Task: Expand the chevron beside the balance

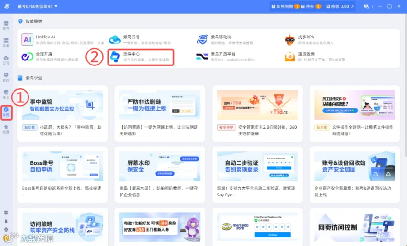Action: coord(352,6)
